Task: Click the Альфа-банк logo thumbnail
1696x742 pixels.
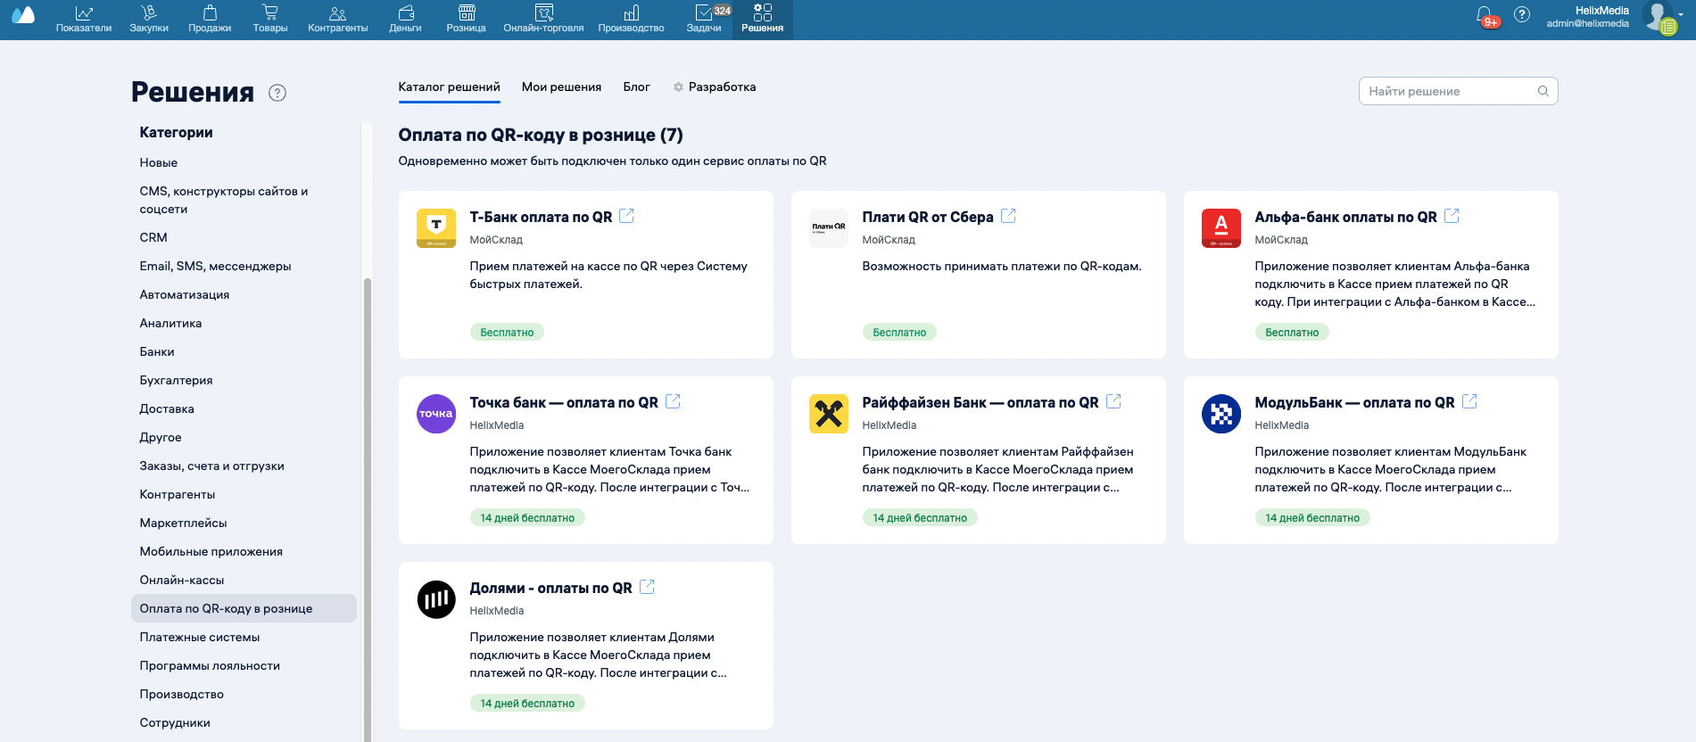Action: pos(1221,228)
